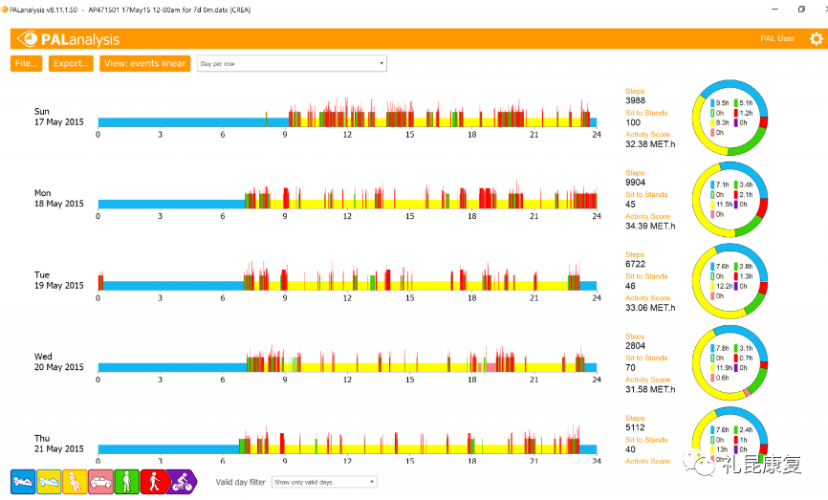Click the Sit to Stands value 70
The image size is (828, 500).
[x=630, y=368]
